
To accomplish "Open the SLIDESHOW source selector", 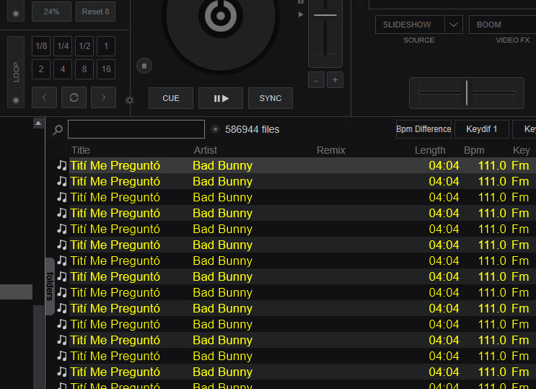I will click(x=410, y=25).
